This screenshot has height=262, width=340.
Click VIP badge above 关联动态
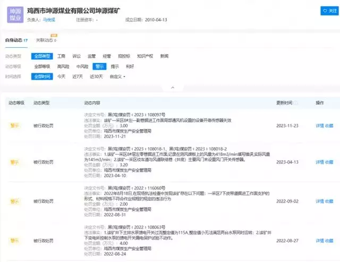(54, 36)
